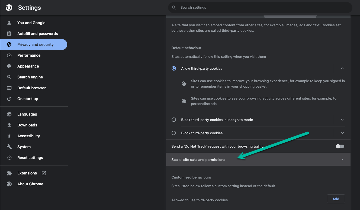Screen dimensions: 360x210
Task: Collapse the Allow third-party cookies details
Action: [x=342, y=68]
